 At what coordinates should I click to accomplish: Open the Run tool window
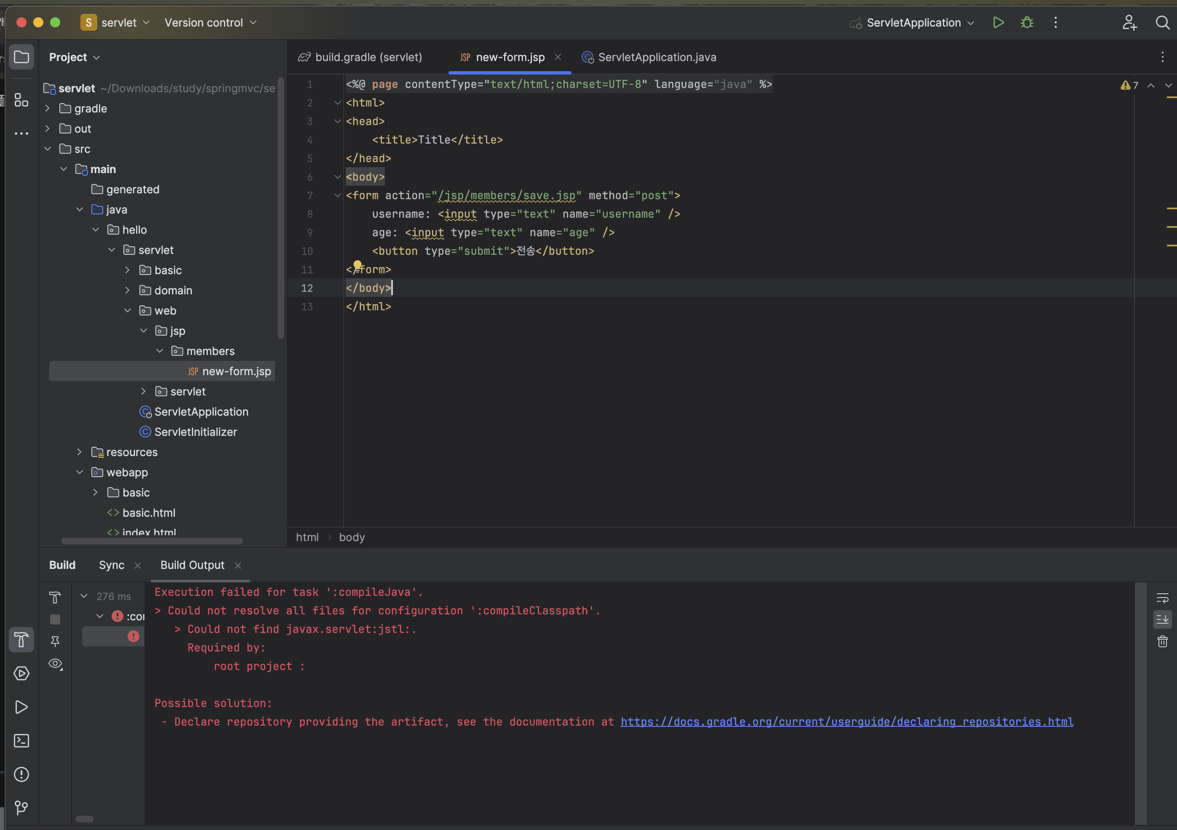pyautogui.click(x=21, y=707)
